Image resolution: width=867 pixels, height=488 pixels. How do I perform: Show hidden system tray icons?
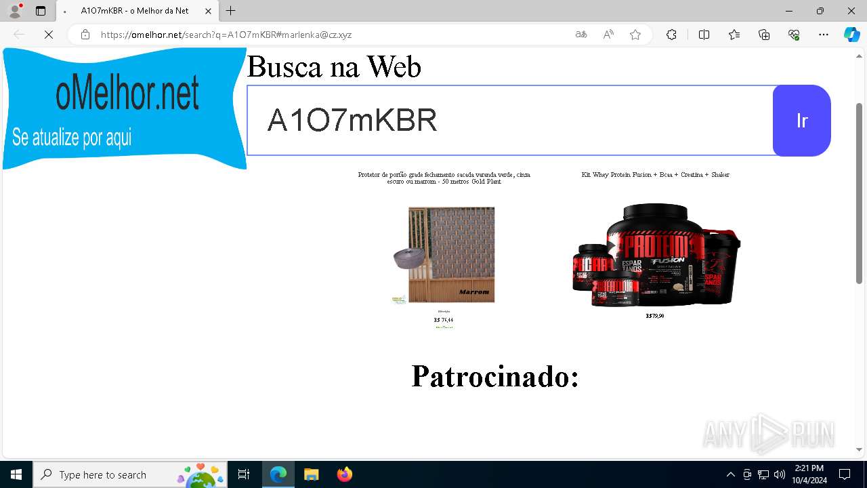pyautogui.click(x=730, y=474)
